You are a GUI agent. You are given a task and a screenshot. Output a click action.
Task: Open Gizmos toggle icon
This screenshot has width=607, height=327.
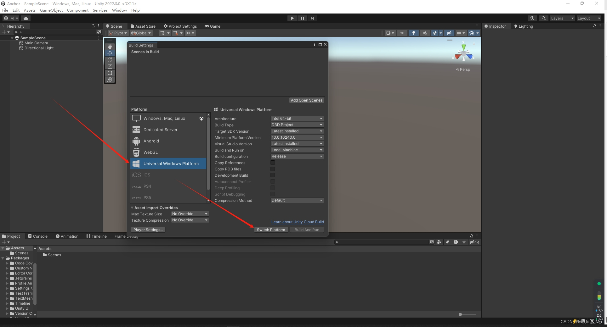pyautogui.click(x=471, y=33)
